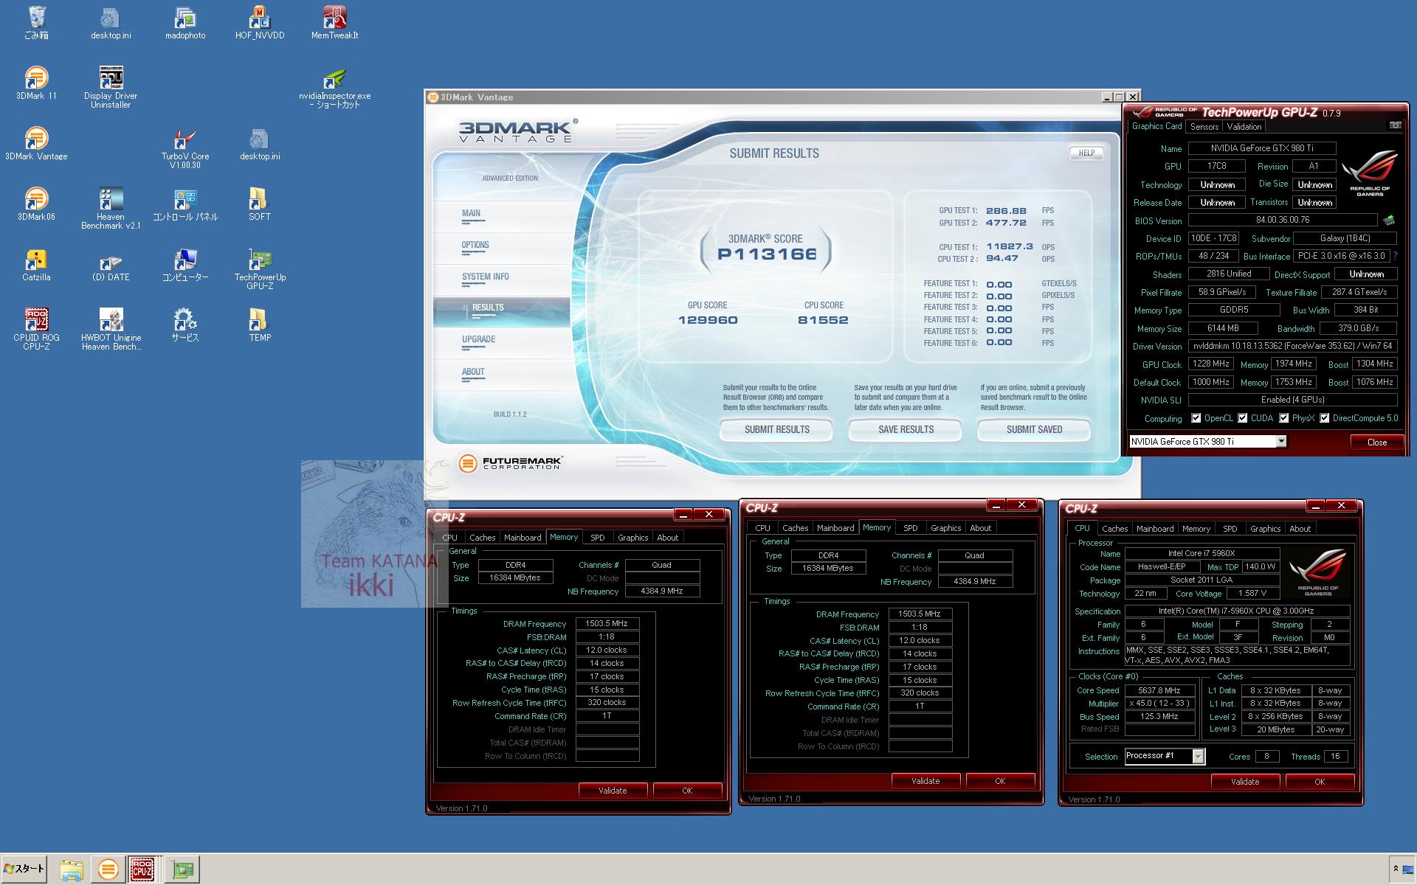Launch TurboV Core V1.00.30
Image resolution: width=1417 pixels, height=885 pixels.
(185, 147)
